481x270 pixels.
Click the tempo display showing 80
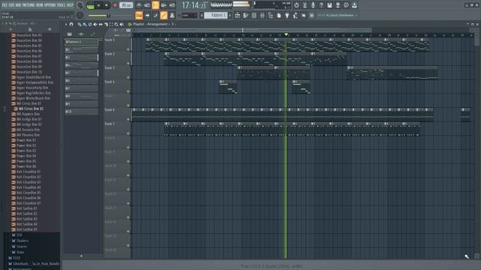point(126,5)
